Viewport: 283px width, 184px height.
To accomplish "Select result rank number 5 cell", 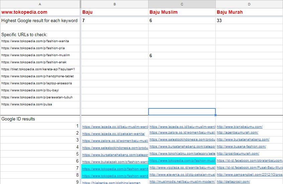I will click(x=40, y=154).
